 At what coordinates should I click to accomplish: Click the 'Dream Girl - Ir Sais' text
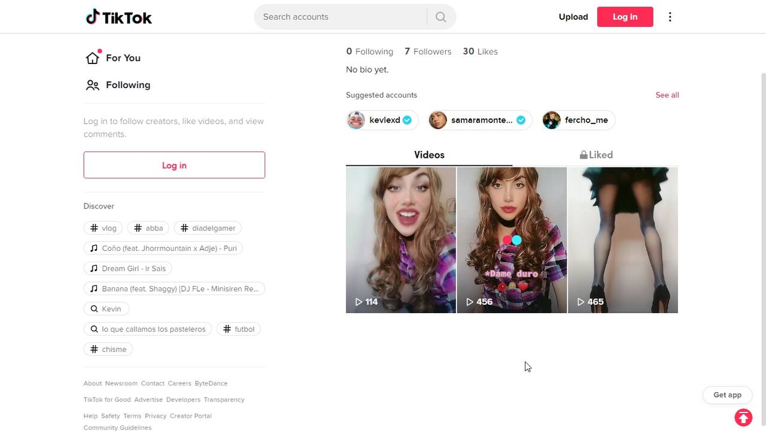[x=134, y=269]
